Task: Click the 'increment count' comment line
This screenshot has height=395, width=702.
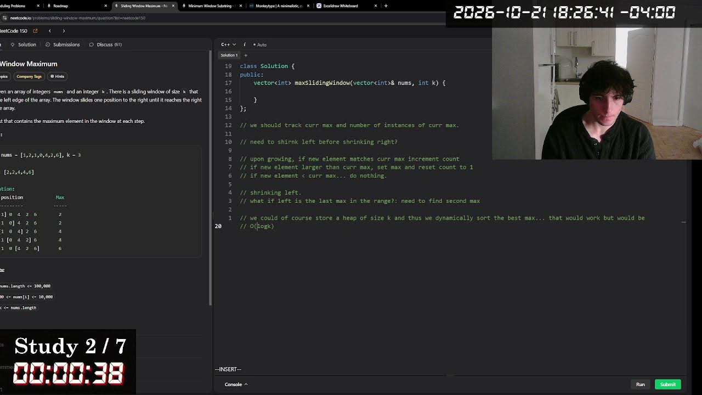Action: point(349,159)
